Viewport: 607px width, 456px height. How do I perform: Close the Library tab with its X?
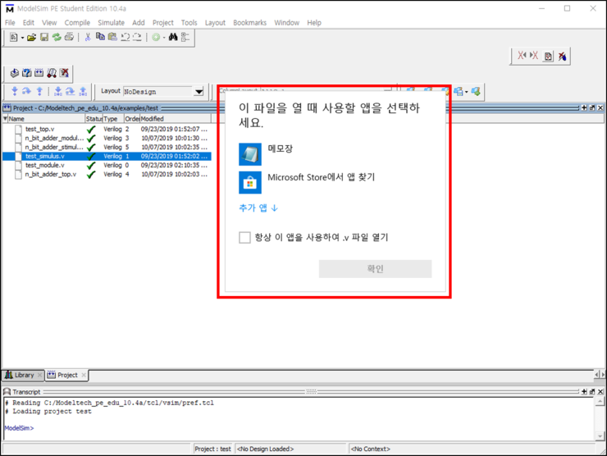pyautogui.click(x=39, y=375)
